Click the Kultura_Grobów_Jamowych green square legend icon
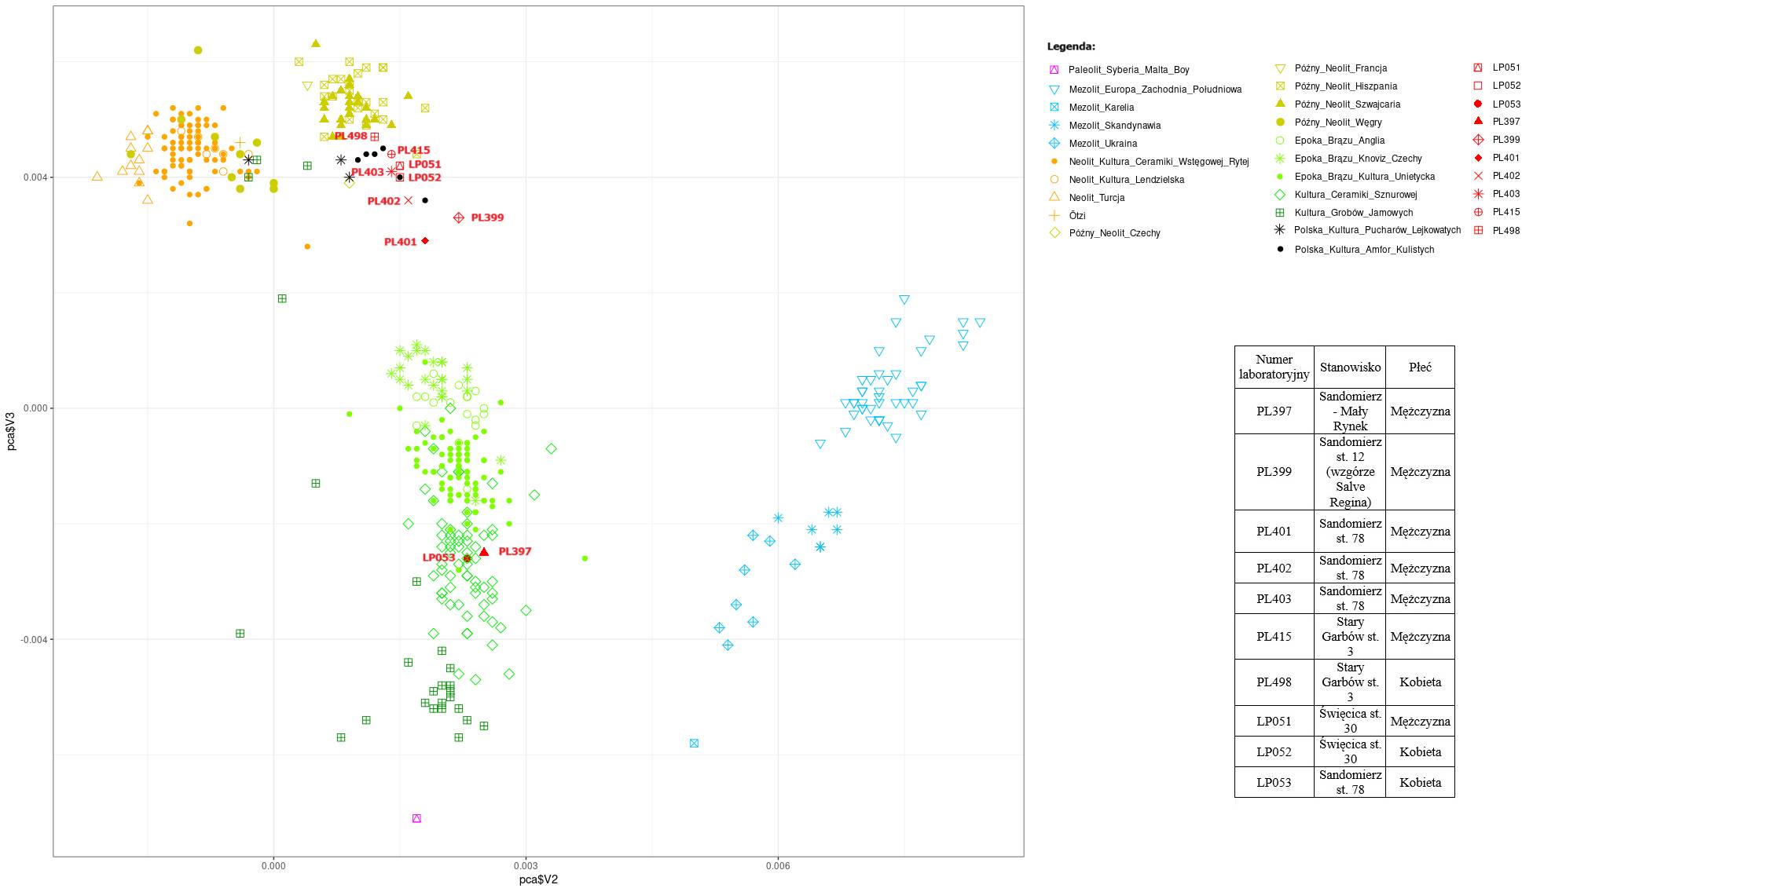1775x892 pixels. tap(1280, 213)
